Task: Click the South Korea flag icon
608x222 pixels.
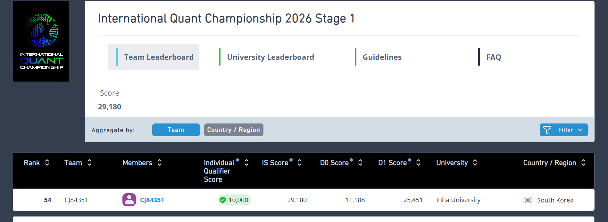Action: [x=528, y=200]
